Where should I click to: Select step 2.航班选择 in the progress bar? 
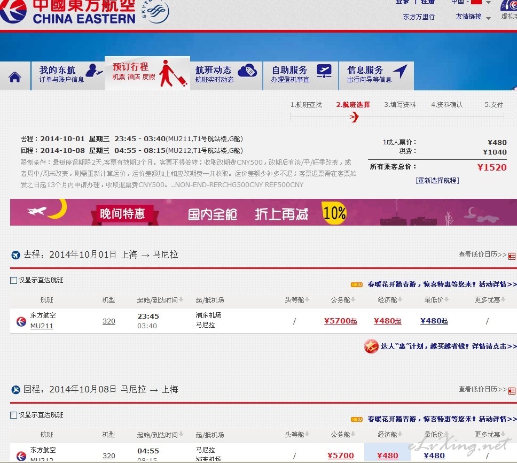(353, 105)
